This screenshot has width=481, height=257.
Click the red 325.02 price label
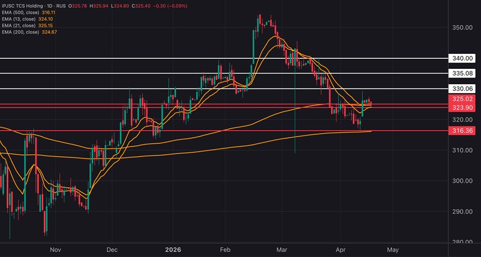pos(462,100)
